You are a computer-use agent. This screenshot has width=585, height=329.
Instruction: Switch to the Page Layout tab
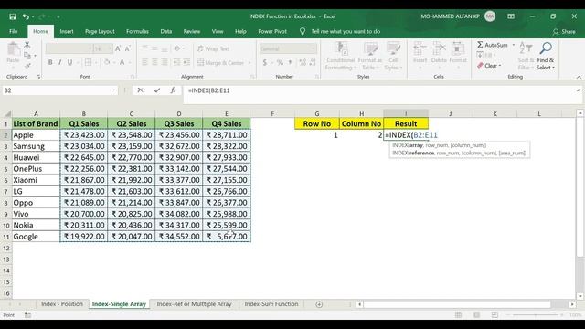point(100,31)
